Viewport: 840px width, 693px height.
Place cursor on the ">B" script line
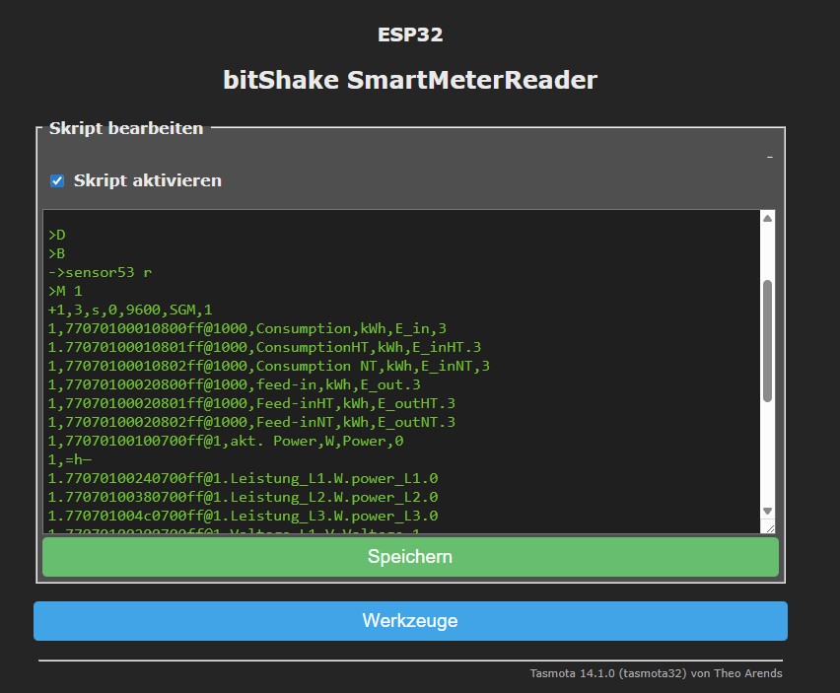pyautogui.click(x=57, y=254)
